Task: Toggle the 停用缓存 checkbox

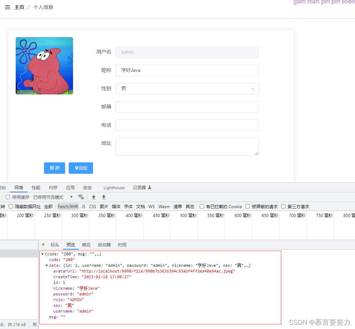Action: (8, 197)
